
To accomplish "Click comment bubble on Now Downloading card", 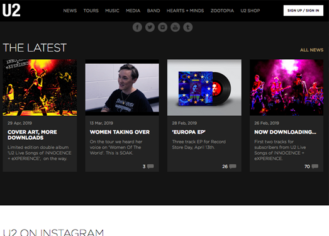I will 315,167.
